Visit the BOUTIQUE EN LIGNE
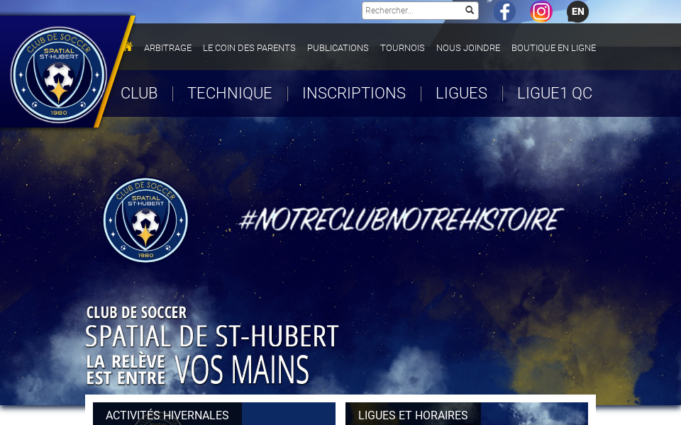The width and height of the screenshot is (681, 425). coord(553,47)
